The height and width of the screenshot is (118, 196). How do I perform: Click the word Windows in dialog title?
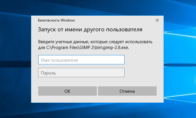(68, 20)
